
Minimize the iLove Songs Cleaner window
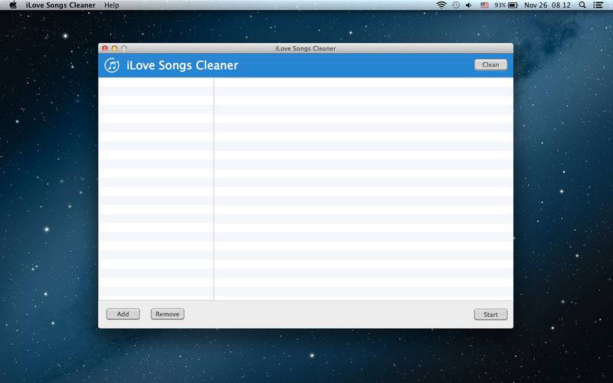click(x=114, y=48)
